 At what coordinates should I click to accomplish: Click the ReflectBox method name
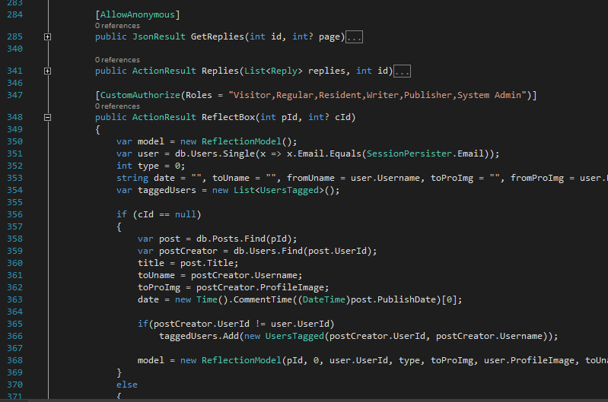[x=228, y=117]
